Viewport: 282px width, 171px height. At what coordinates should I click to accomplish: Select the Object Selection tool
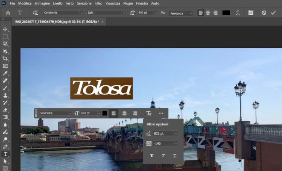[x=5, y=51]
